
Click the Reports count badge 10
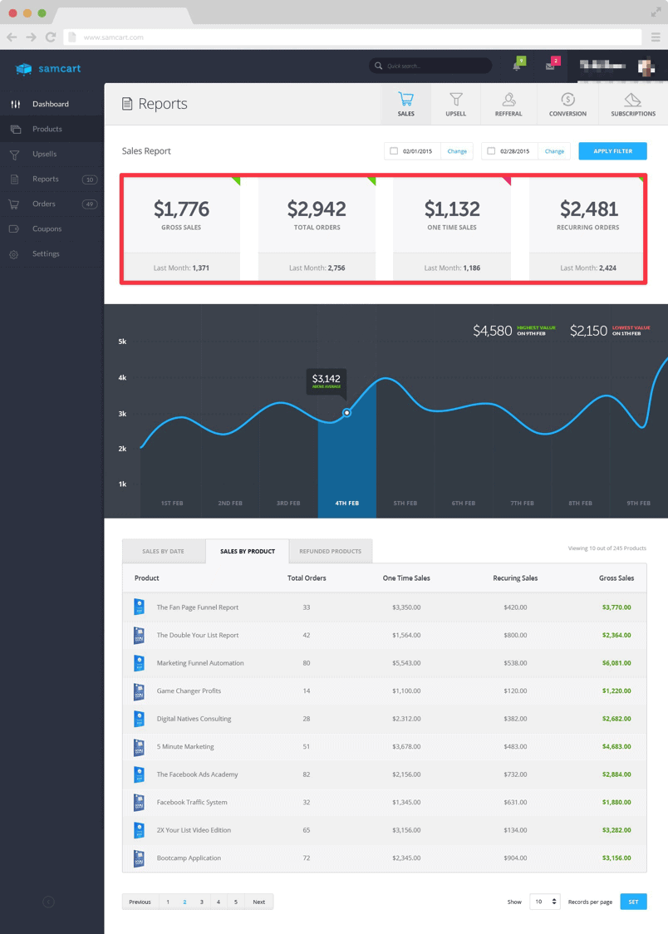[x=90, y=179]
